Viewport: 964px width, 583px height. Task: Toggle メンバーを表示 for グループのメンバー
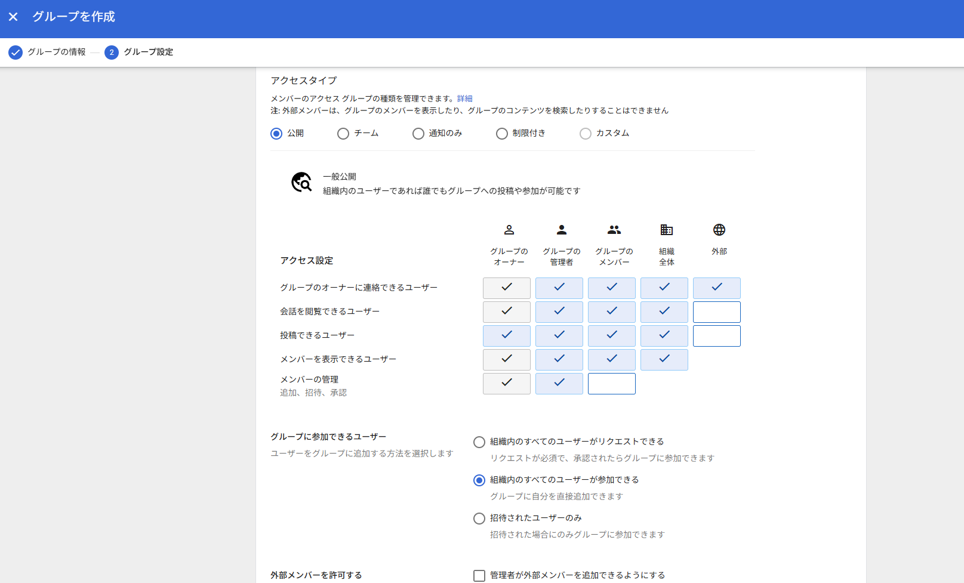612,360
